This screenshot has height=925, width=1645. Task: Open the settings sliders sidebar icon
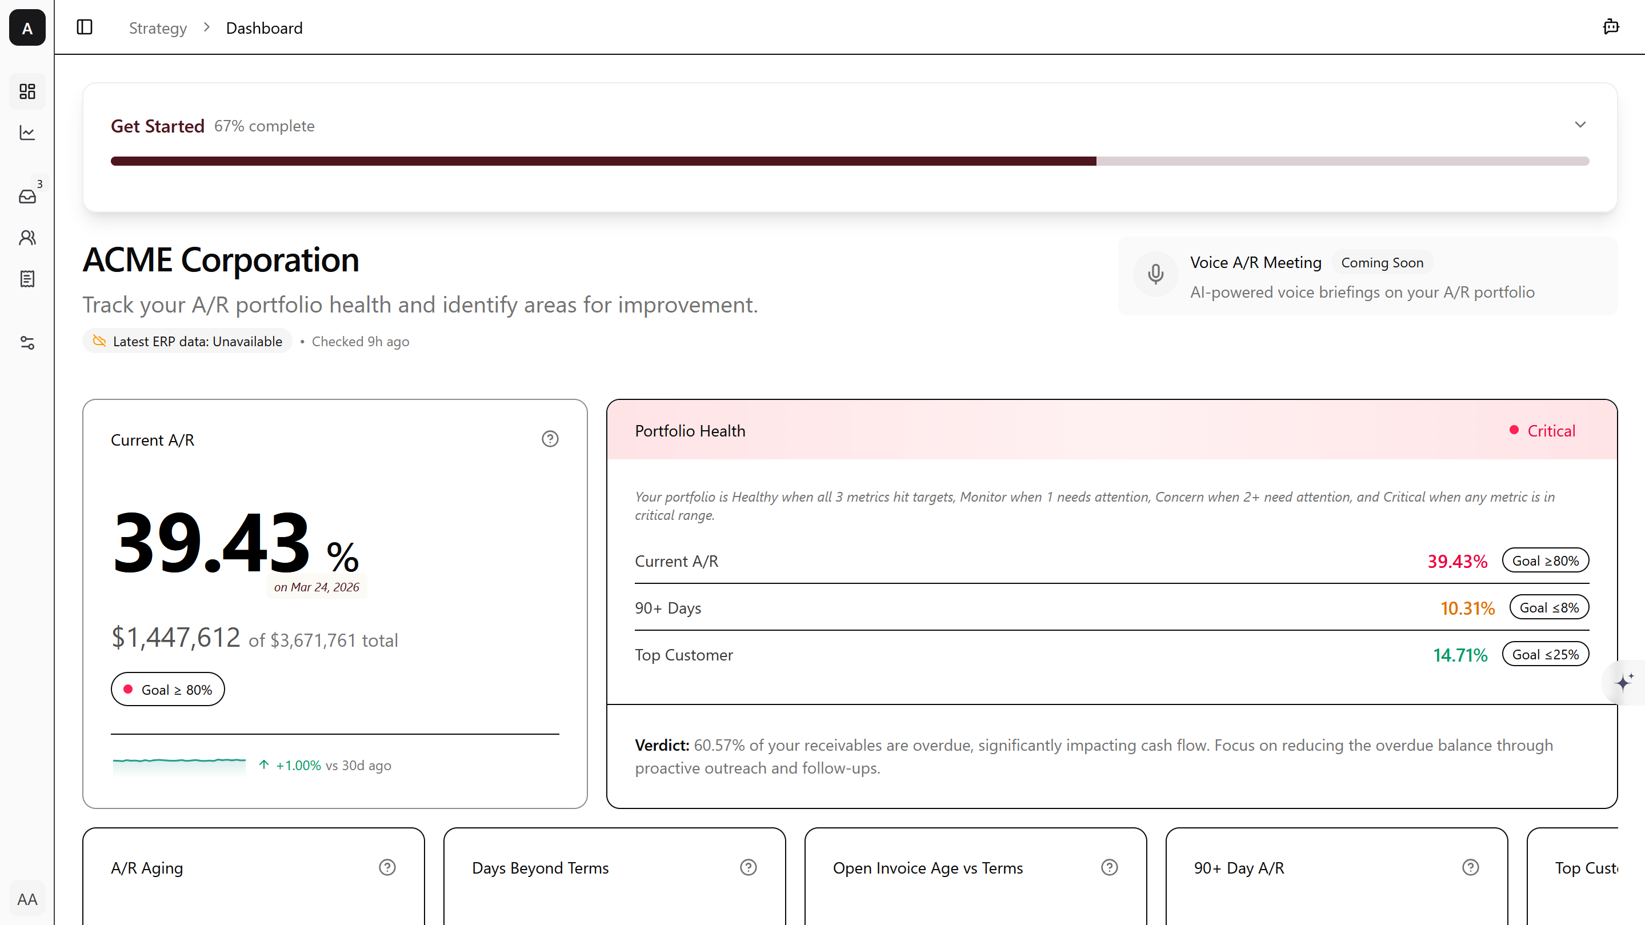pyautogui.click(x=27, y=343)
